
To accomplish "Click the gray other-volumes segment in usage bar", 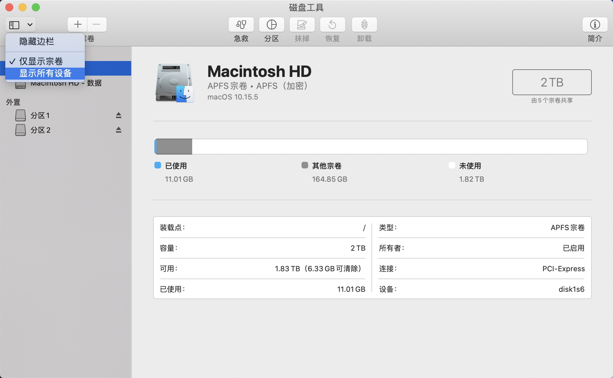I will (174, 147).
